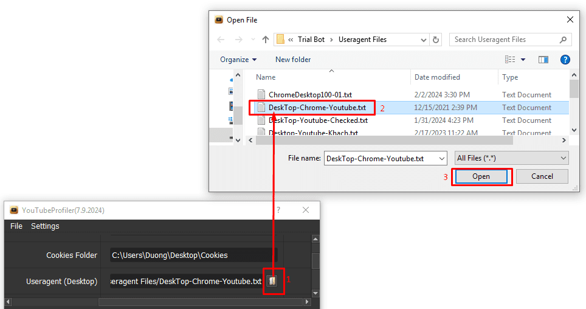This screenshot has height=309, width=586.
Task: Click navigation pane scroll up arrow
Action: (x=238, y=75)
